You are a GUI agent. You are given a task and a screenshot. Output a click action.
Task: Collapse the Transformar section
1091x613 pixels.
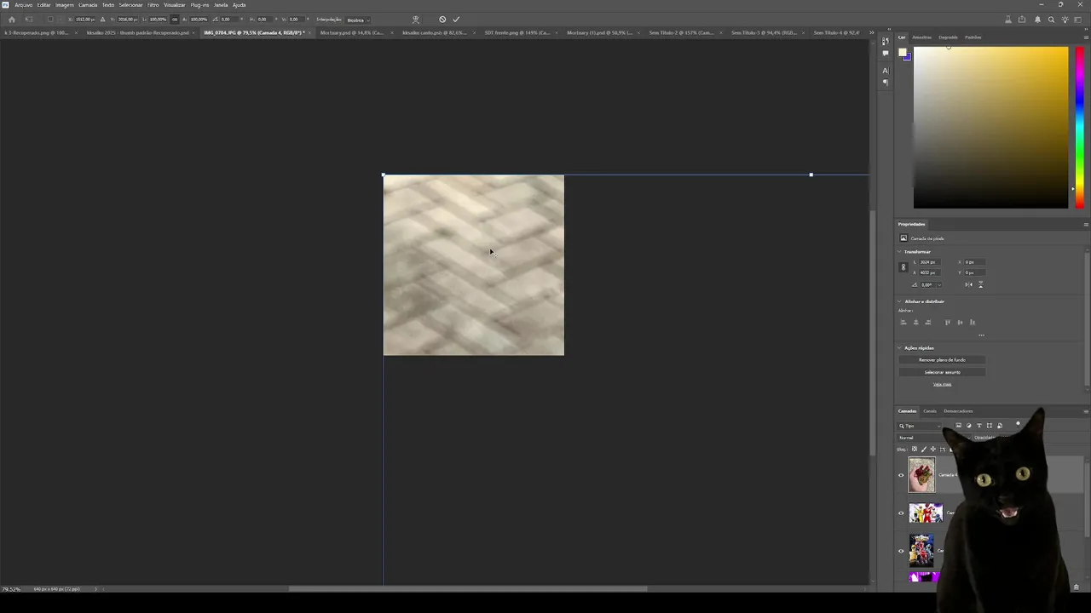click(899, 252)
